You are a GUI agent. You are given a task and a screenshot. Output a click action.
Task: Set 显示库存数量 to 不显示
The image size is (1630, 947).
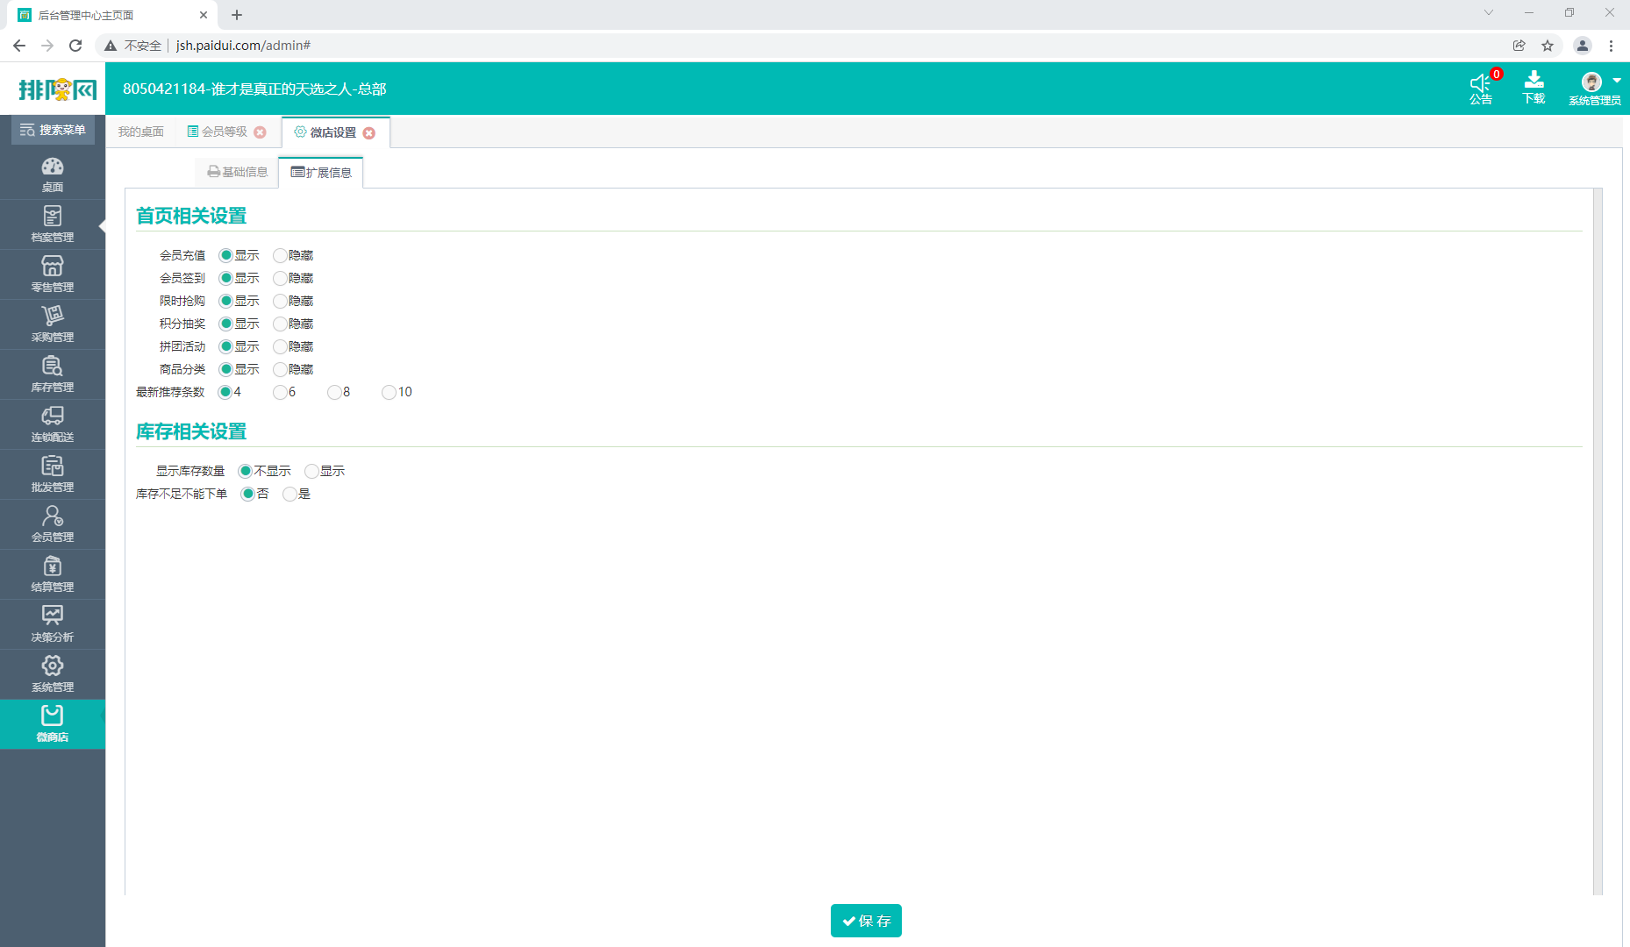click(245, 472)
